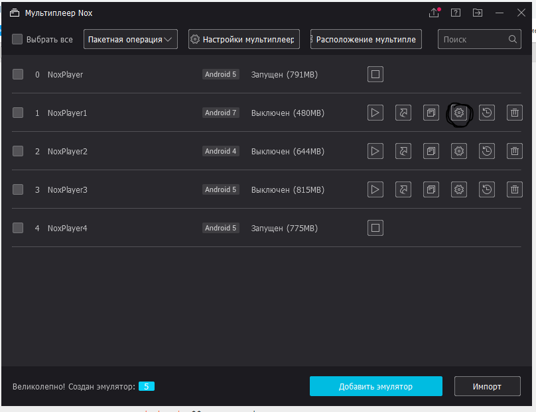The image size is (536, 412).
Task: Open backup and restore for NoxPlayer1
Action: pyautogui.click(x=487, y=113)
